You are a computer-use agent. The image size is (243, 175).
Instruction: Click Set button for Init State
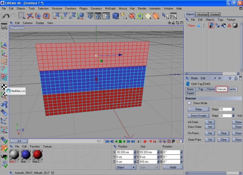(210, 122)
